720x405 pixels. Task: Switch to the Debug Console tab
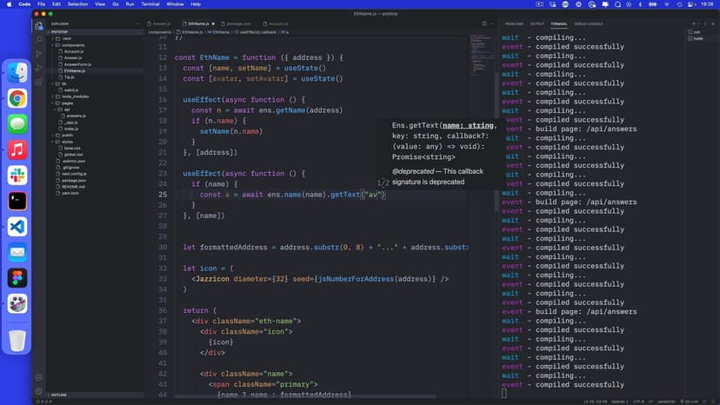click(589, 23)
